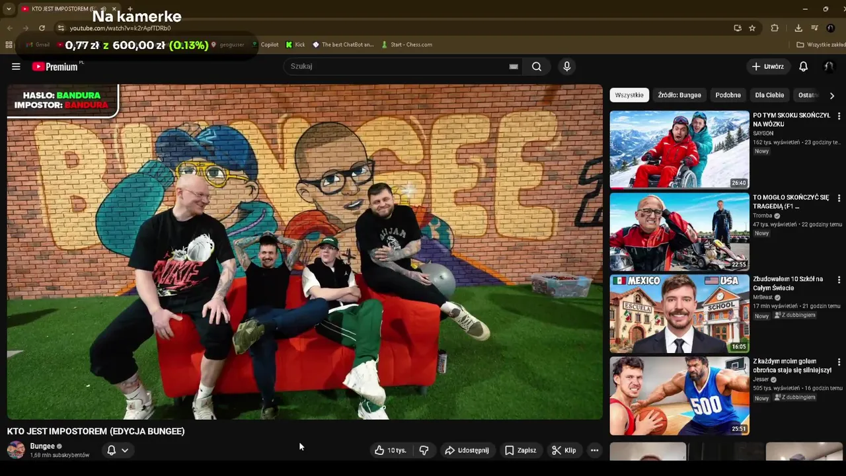Viewport: 846px width, 476px height.
Task: Mute the tab via speaker icon
Action: coord(103,9)
